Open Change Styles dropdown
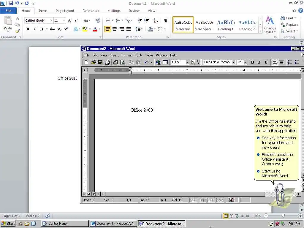304x228 pixels. click(270, 25)
